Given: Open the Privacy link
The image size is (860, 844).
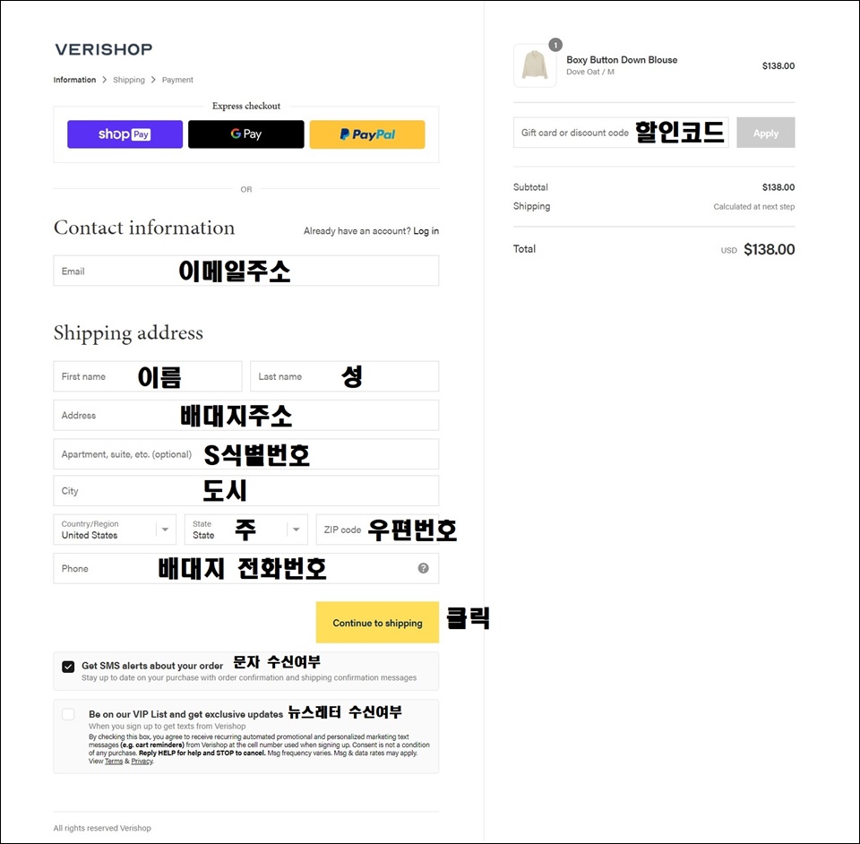Looking at the screenshot, I should tap(142, 762).
